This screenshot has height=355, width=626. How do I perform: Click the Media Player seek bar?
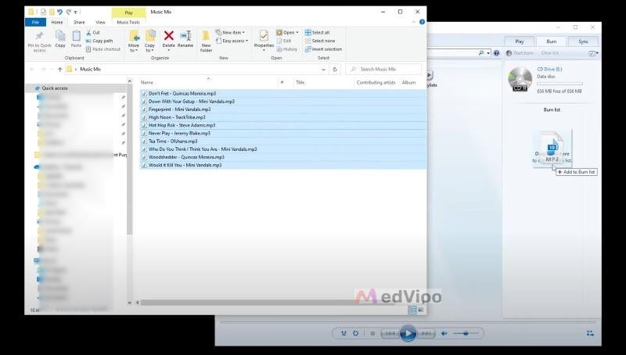[x=407, y=321]
